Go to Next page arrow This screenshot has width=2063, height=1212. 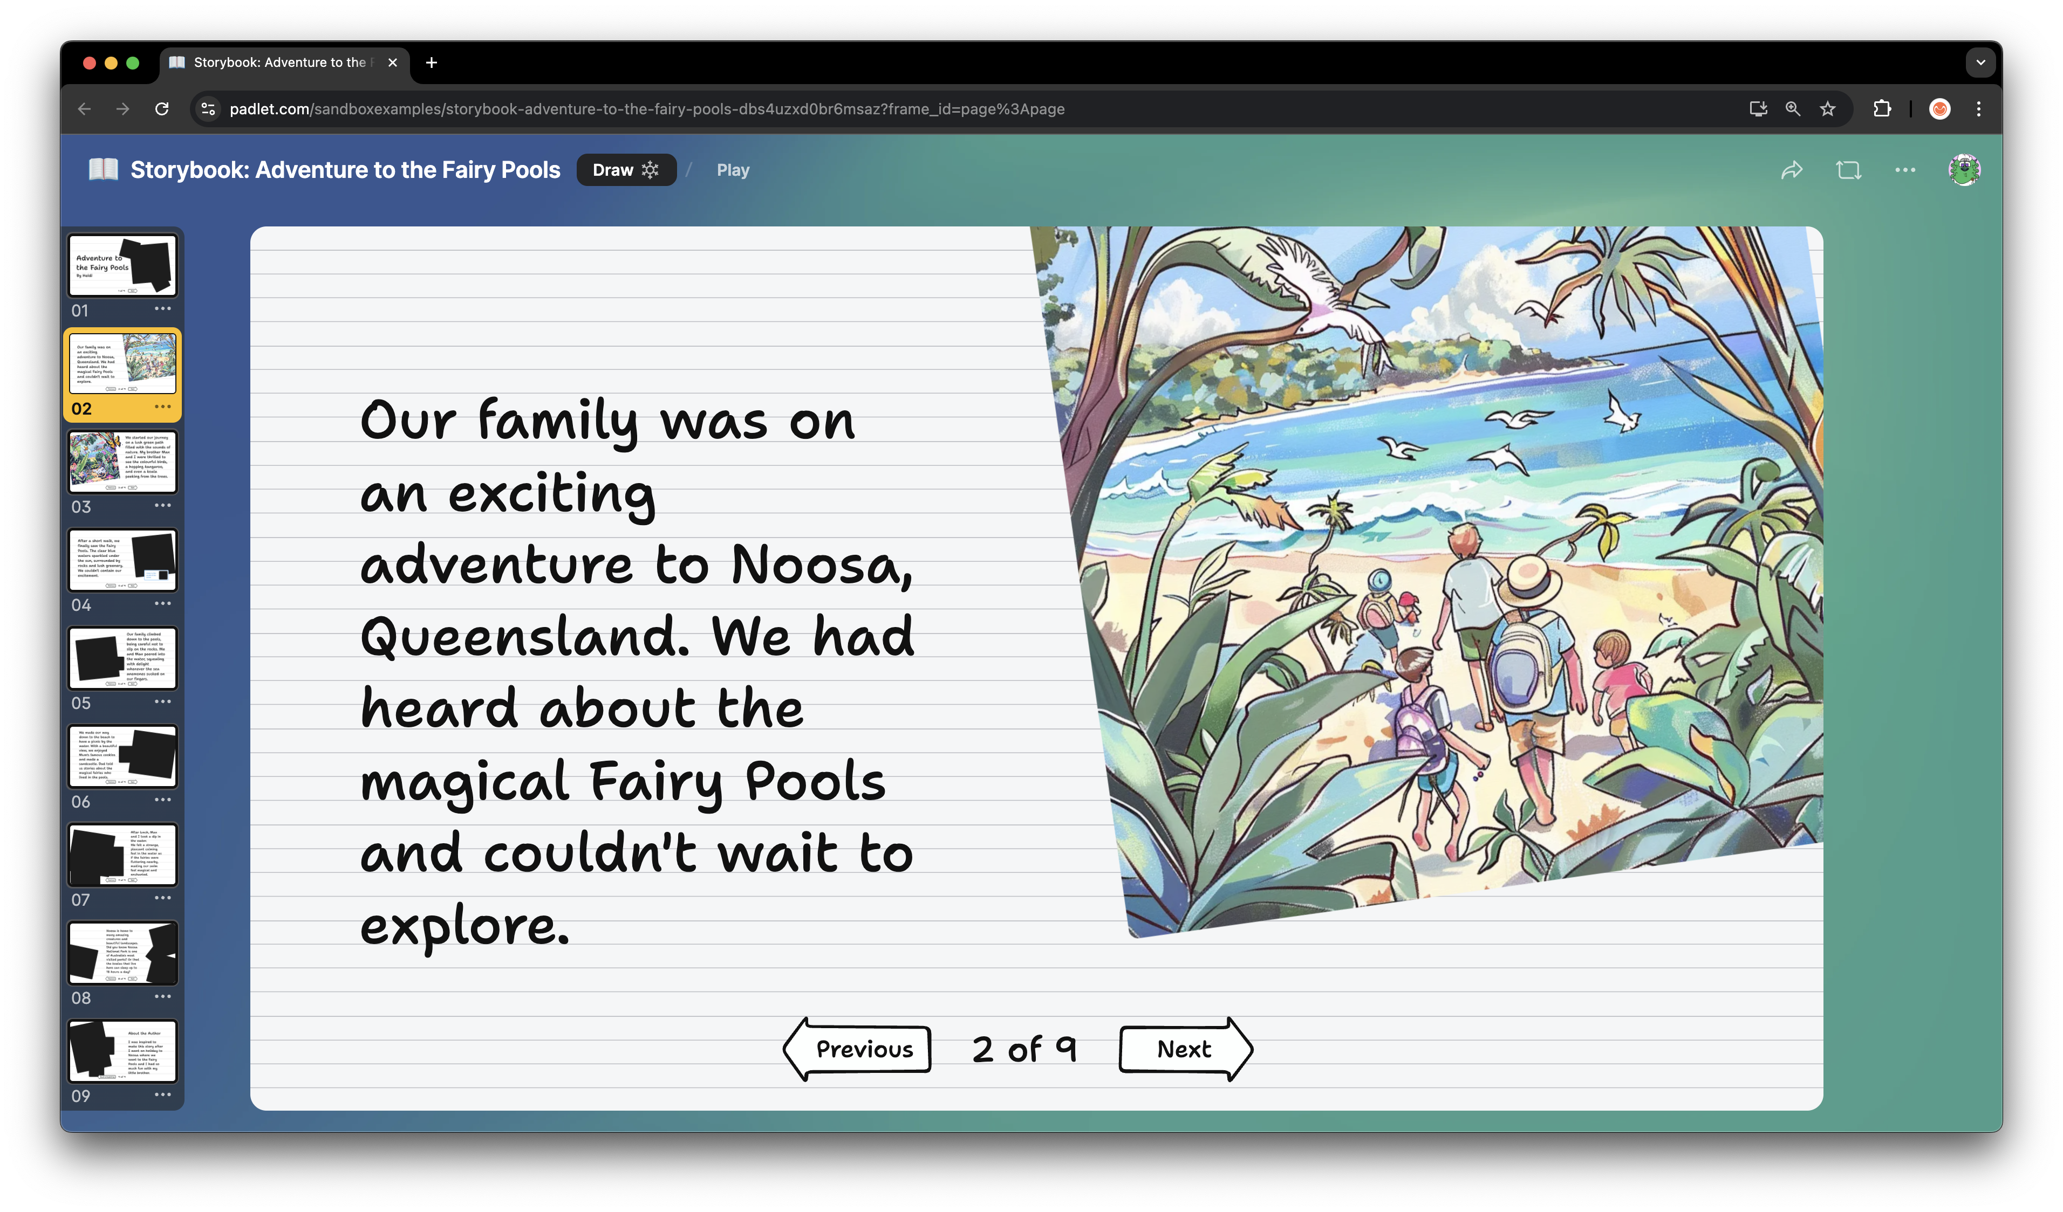pyautogui.click(x=1185, y=1049)
